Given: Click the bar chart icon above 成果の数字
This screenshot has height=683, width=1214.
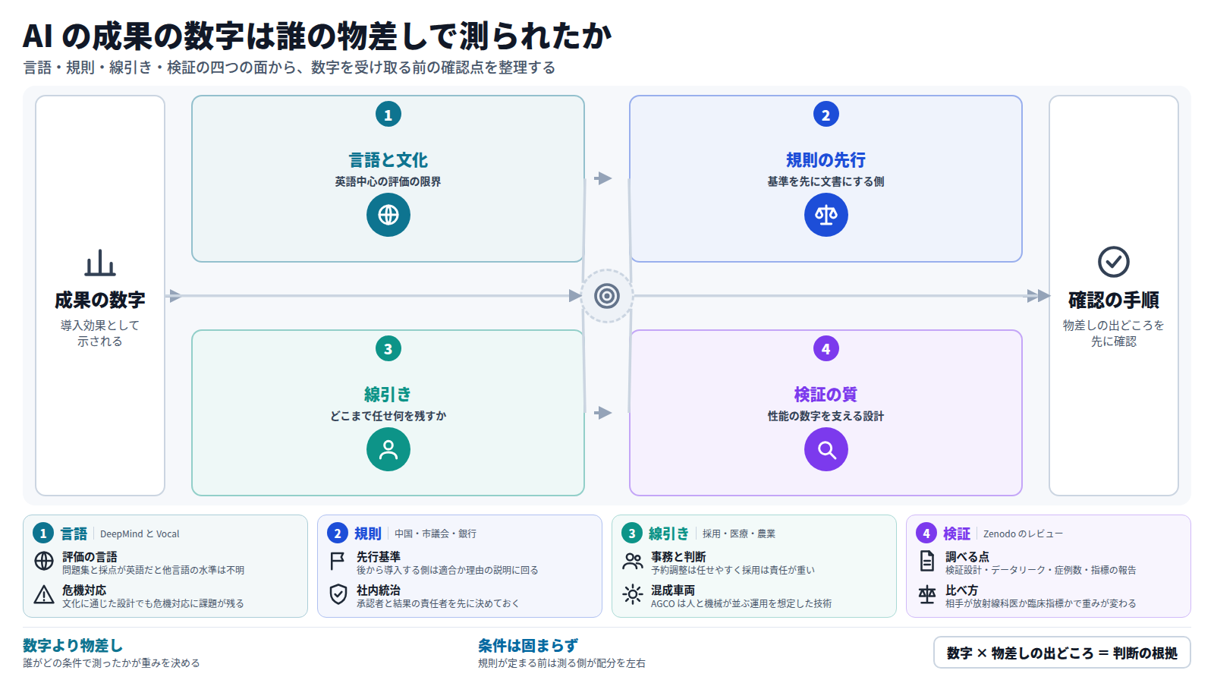Looking at the screenshot, I should coord(100,263).
